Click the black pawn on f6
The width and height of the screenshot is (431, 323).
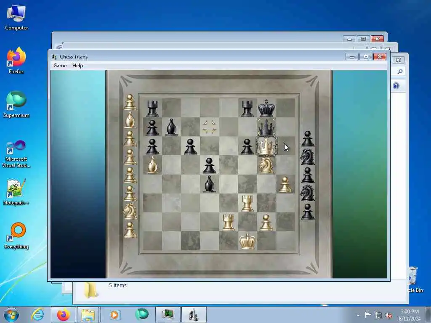[247, 146]
